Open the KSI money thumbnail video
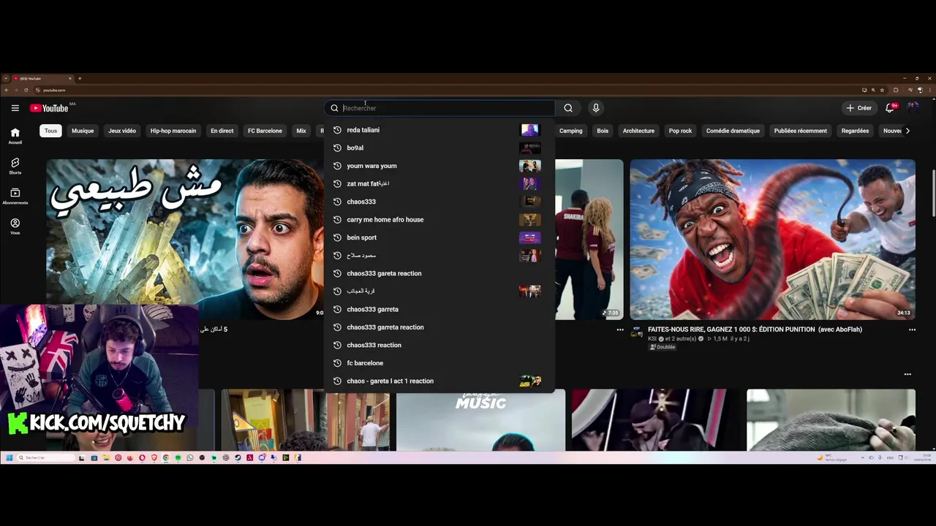This screenshot has height=526, width=936. (x=772, y=240)
